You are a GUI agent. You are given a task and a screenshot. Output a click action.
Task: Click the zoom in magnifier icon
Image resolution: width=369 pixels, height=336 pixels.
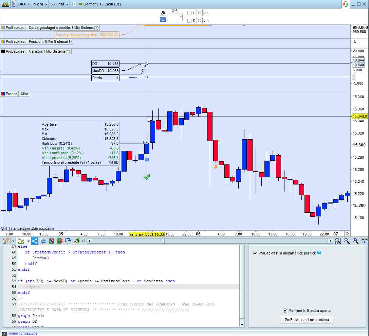355,241
